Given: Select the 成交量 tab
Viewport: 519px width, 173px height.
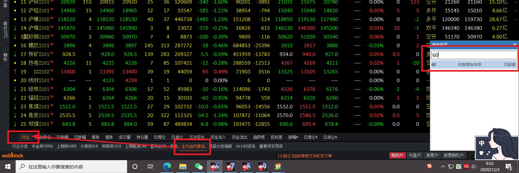Looking at the screenshot, I should [x=125, y=137].
